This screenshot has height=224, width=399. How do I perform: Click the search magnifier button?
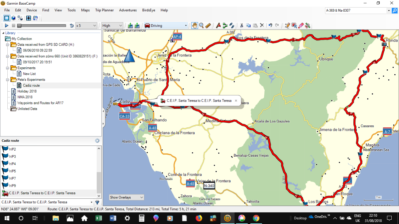pyautogui.click(x=395, y=11)
